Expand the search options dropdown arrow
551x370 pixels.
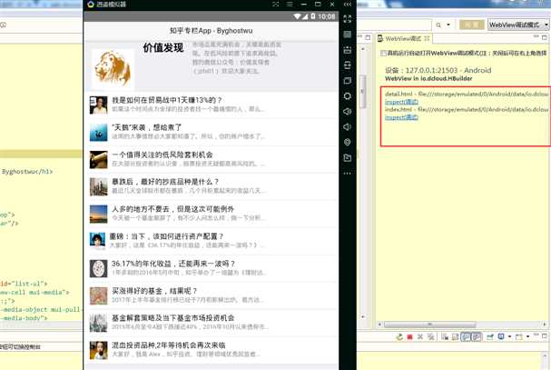448,25
